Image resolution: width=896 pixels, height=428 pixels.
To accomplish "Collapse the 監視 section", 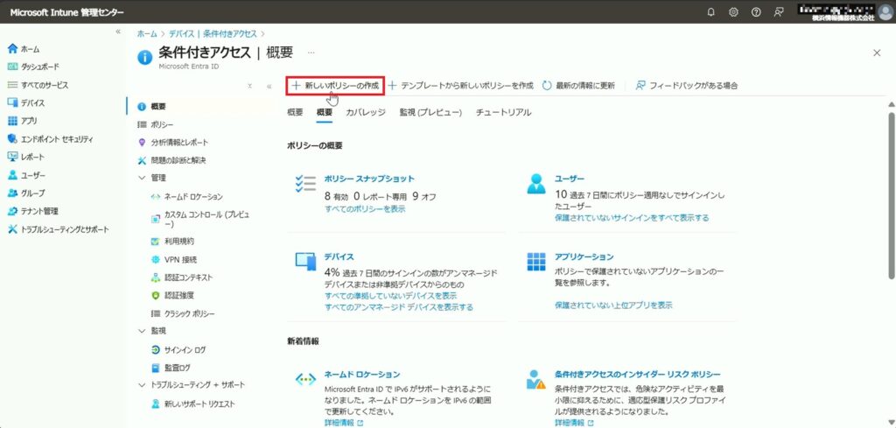I will tap(143, 330).
